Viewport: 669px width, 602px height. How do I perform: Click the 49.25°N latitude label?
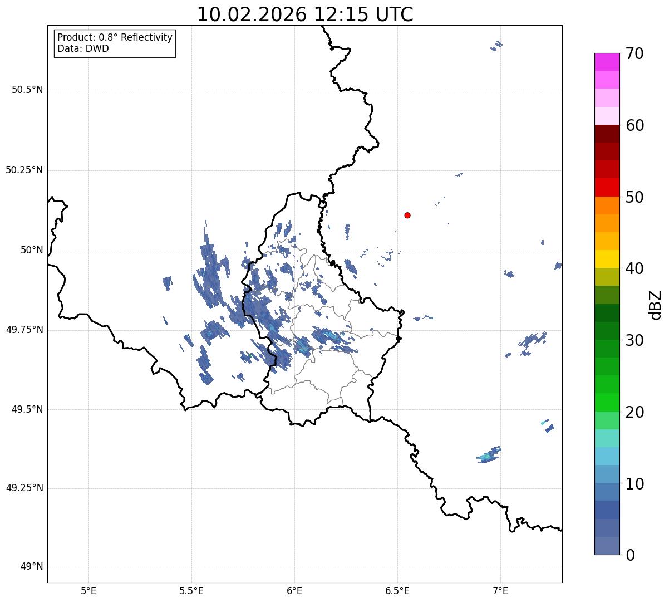pyautogui.click(x=24, y=488)
